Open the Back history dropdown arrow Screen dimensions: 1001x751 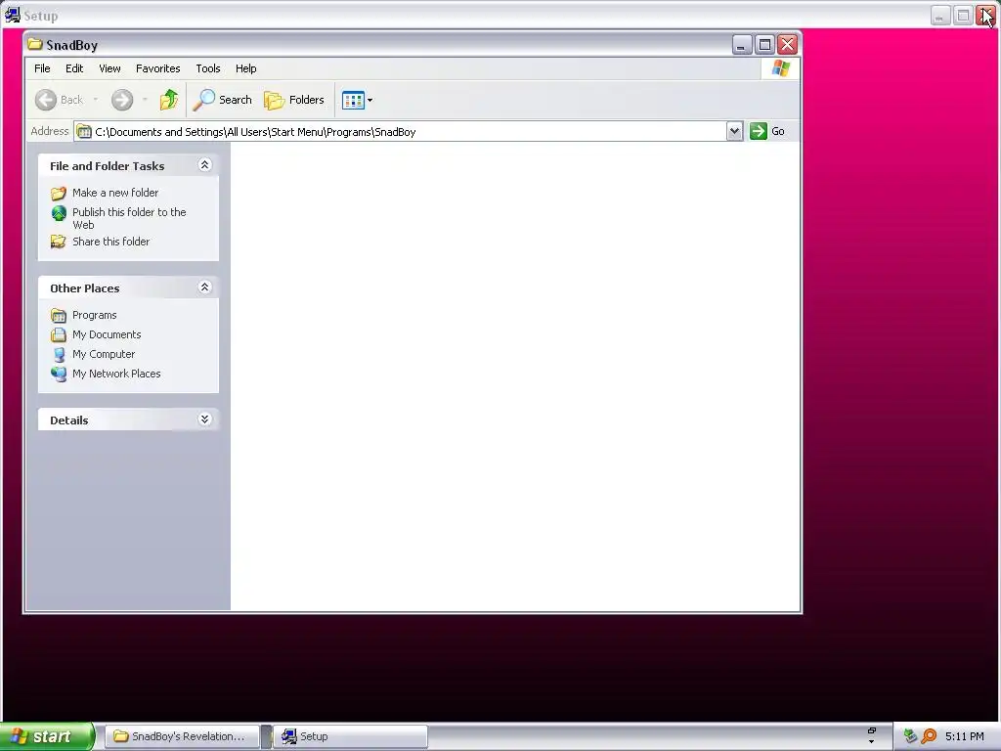[x=96, y=100]
